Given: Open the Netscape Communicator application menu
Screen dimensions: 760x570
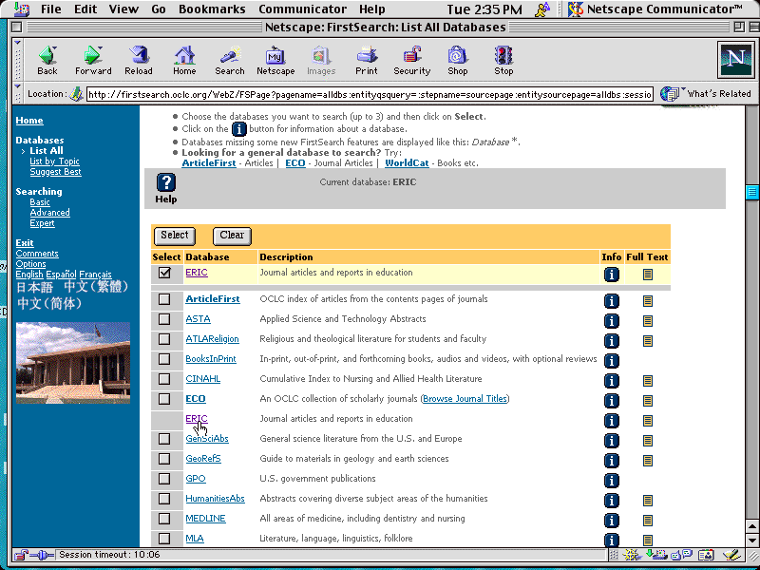Looking at the screenshot, I should 655,9.
